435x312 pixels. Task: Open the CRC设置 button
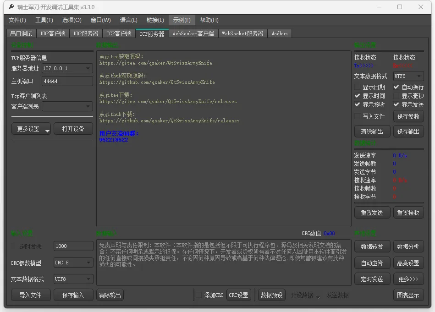(x=238, y=295)
